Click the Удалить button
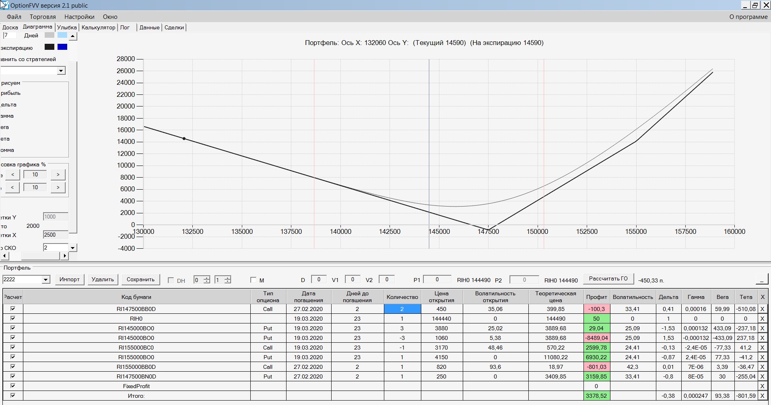771x405 pixels. [103, 280]
